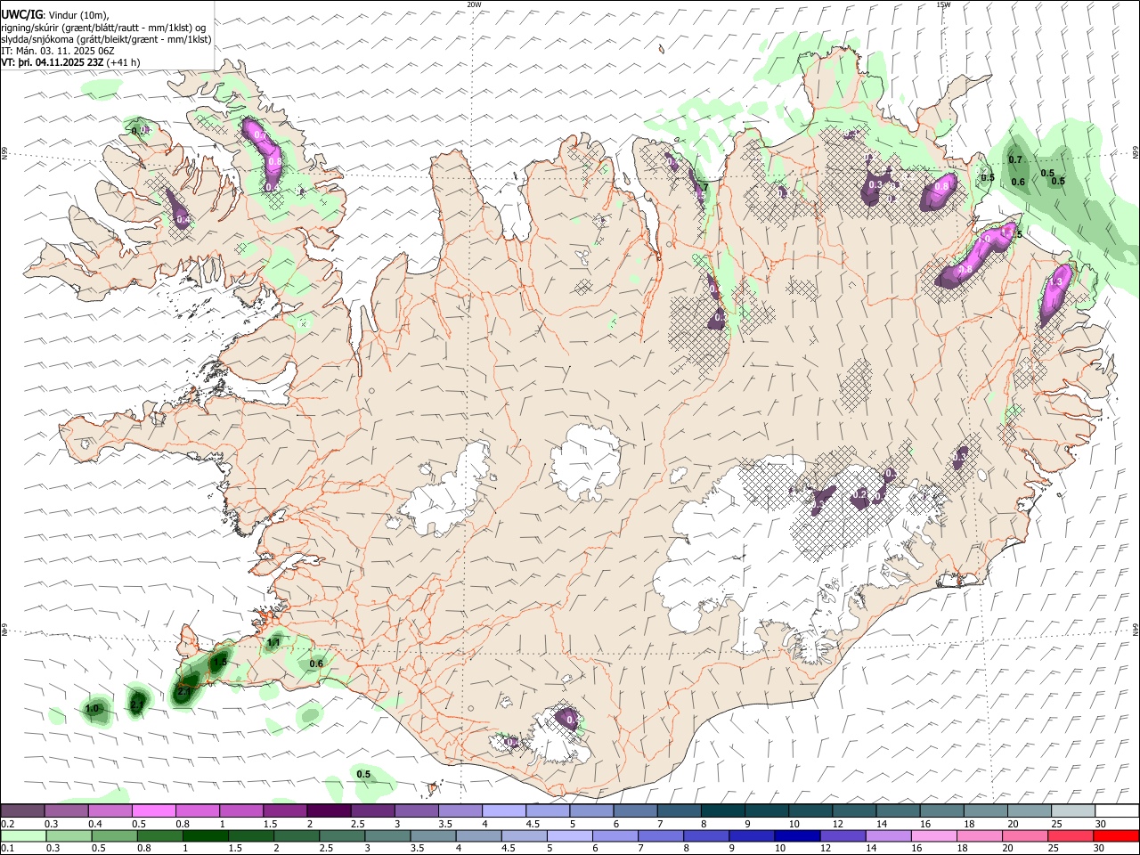Click the '(+41 h)' forecast offset text

[x=124, y=63]
